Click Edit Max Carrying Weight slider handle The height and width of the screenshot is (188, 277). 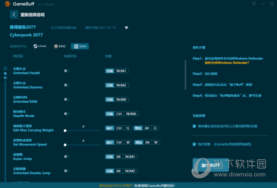point(65,131)
